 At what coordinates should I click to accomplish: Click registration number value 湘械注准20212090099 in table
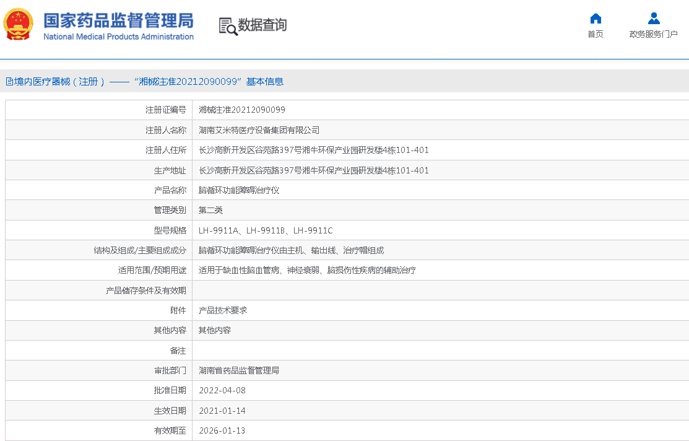tap(242, 110)
